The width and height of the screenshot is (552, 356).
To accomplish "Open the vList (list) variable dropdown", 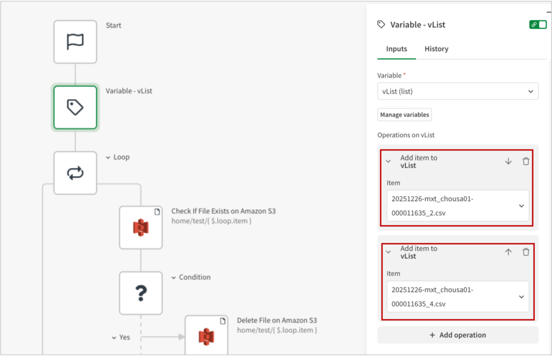I will (458, 92).
